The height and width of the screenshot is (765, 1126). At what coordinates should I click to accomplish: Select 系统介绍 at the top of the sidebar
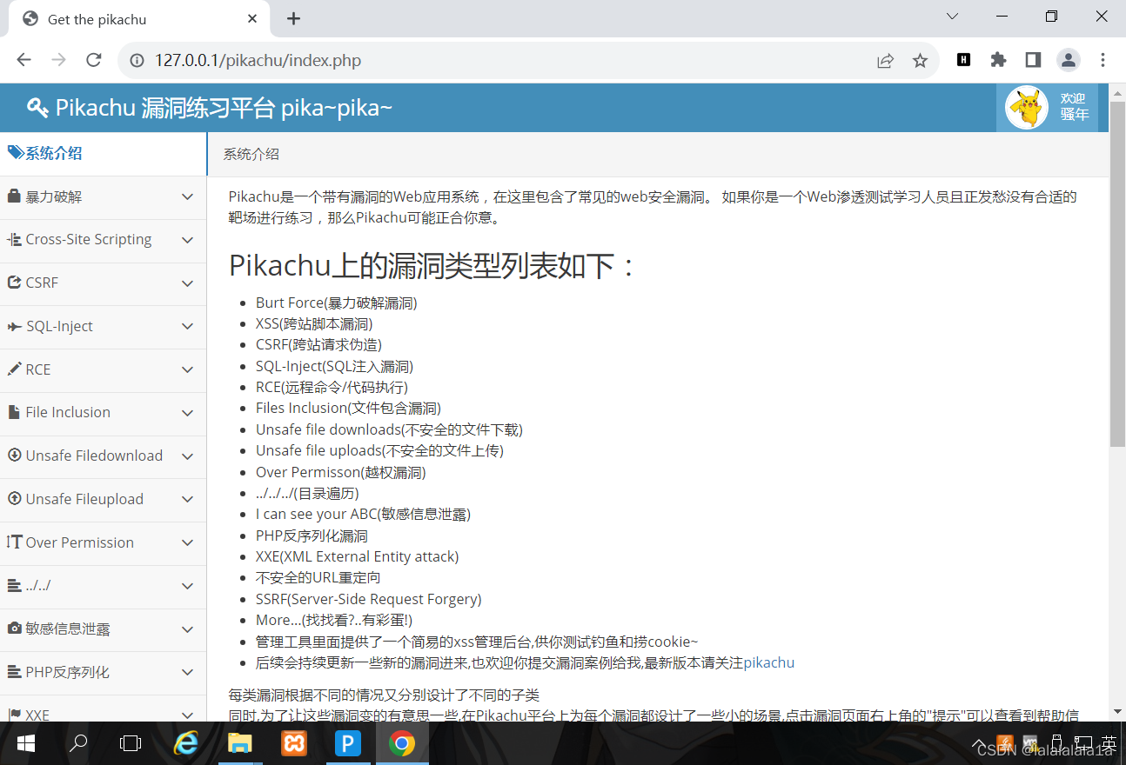click(x=45, y=153)
